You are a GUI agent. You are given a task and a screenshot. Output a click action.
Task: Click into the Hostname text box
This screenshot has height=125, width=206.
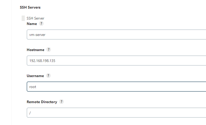tap(116, 61)
